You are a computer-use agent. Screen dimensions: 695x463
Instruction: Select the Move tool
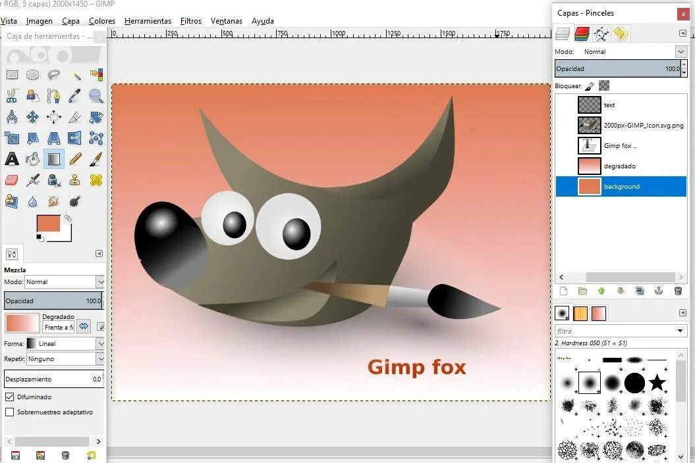pos(32,117)
